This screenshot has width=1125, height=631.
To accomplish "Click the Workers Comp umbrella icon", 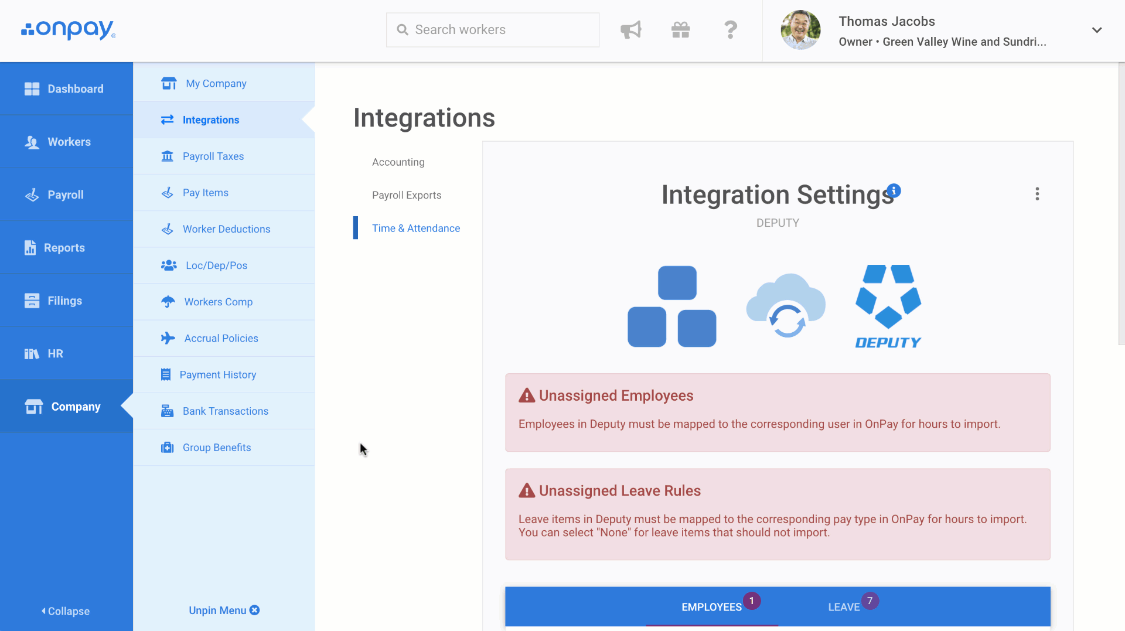I will [x=168, y=302].
